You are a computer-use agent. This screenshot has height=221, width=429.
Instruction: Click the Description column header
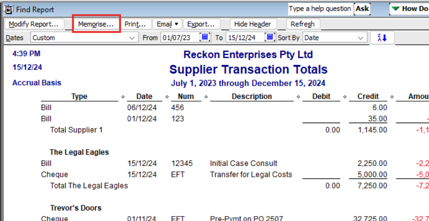(252, 96)
